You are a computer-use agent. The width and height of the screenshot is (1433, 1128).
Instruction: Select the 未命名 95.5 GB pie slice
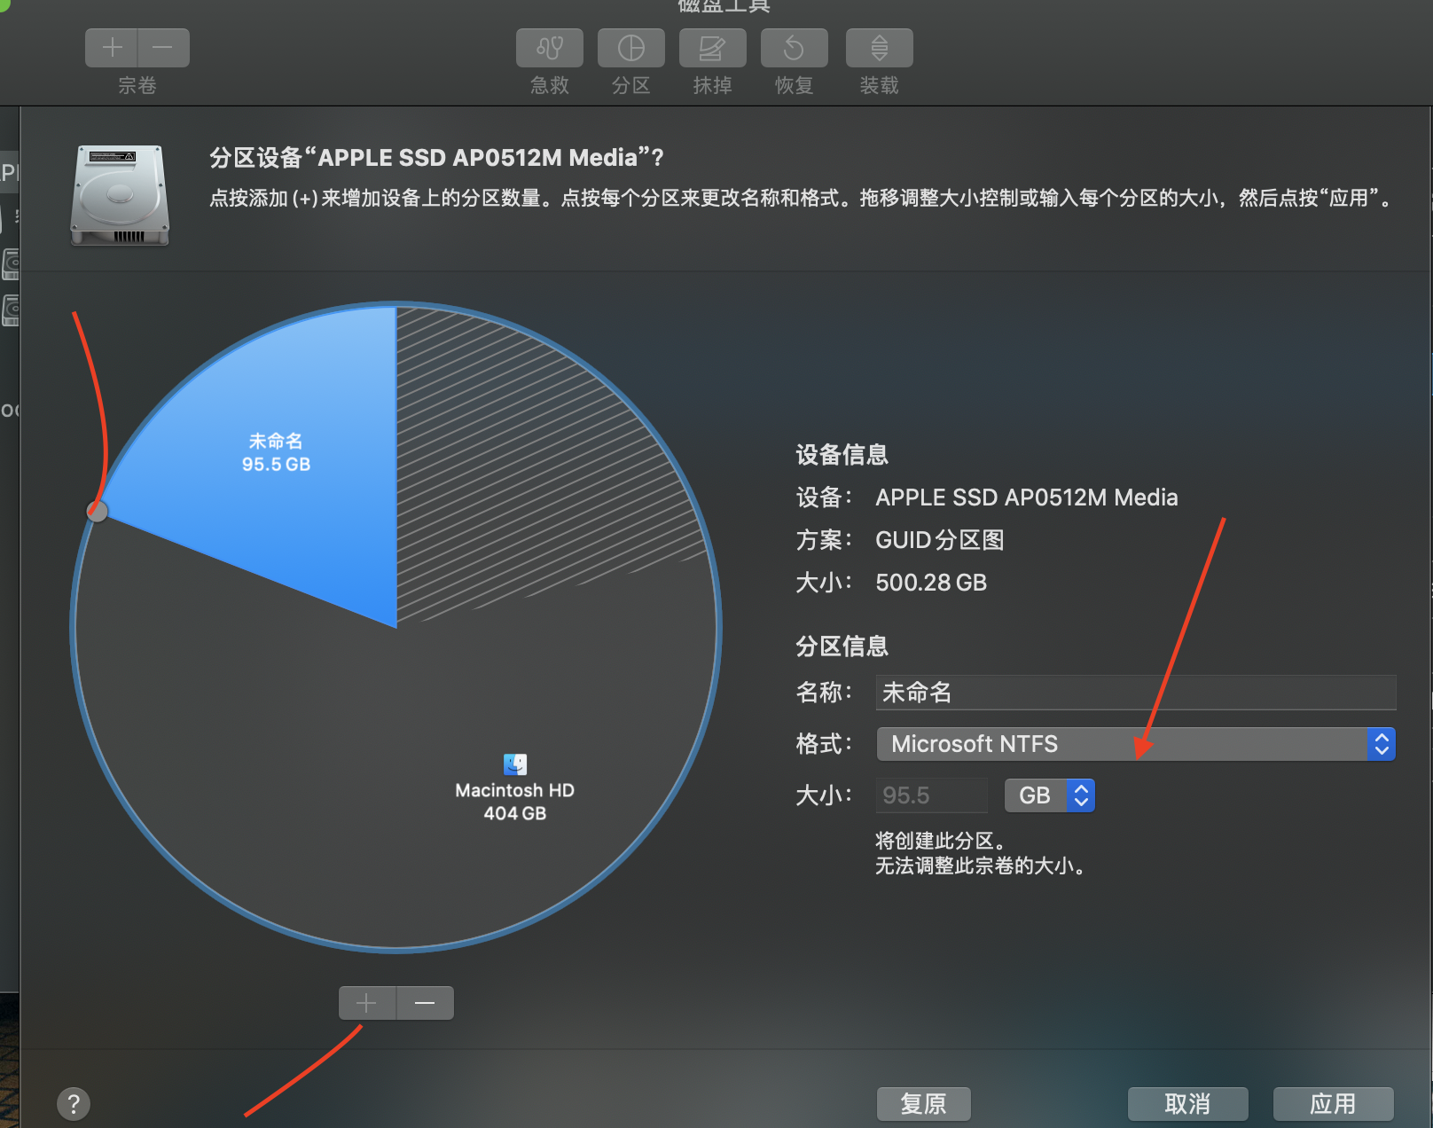[x=277, y=452]
